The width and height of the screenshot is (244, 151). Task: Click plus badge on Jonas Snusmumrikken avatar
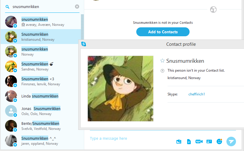(x=15, y=115)
